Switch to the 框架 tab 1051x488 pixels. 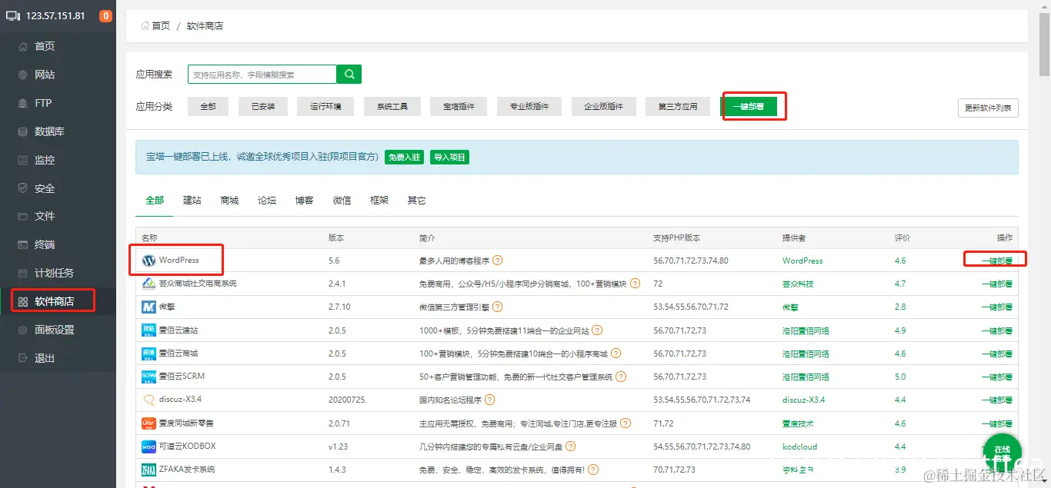[x=379, y=201]
